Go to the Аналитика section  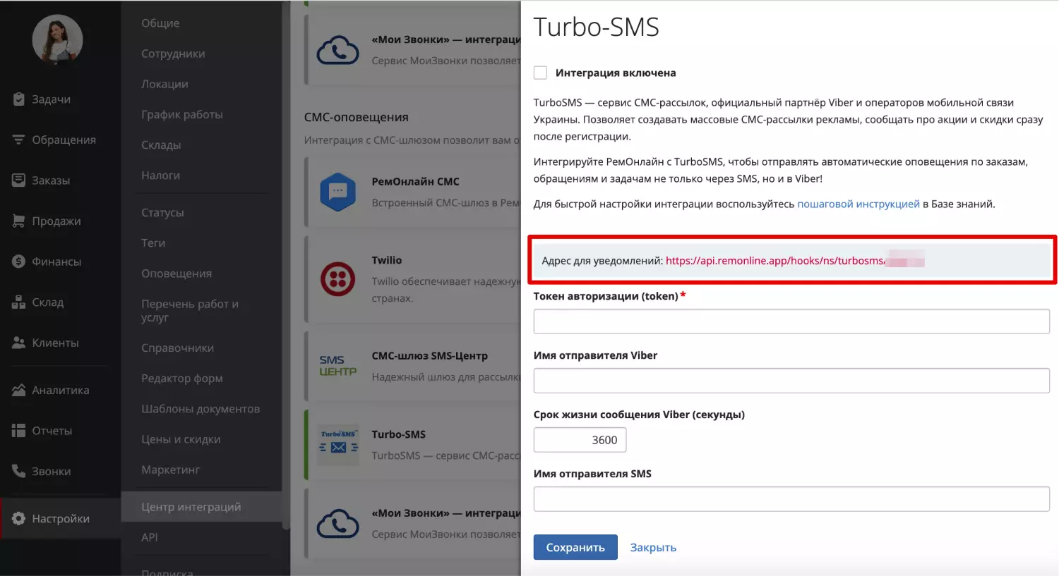[x=60, y=390]
